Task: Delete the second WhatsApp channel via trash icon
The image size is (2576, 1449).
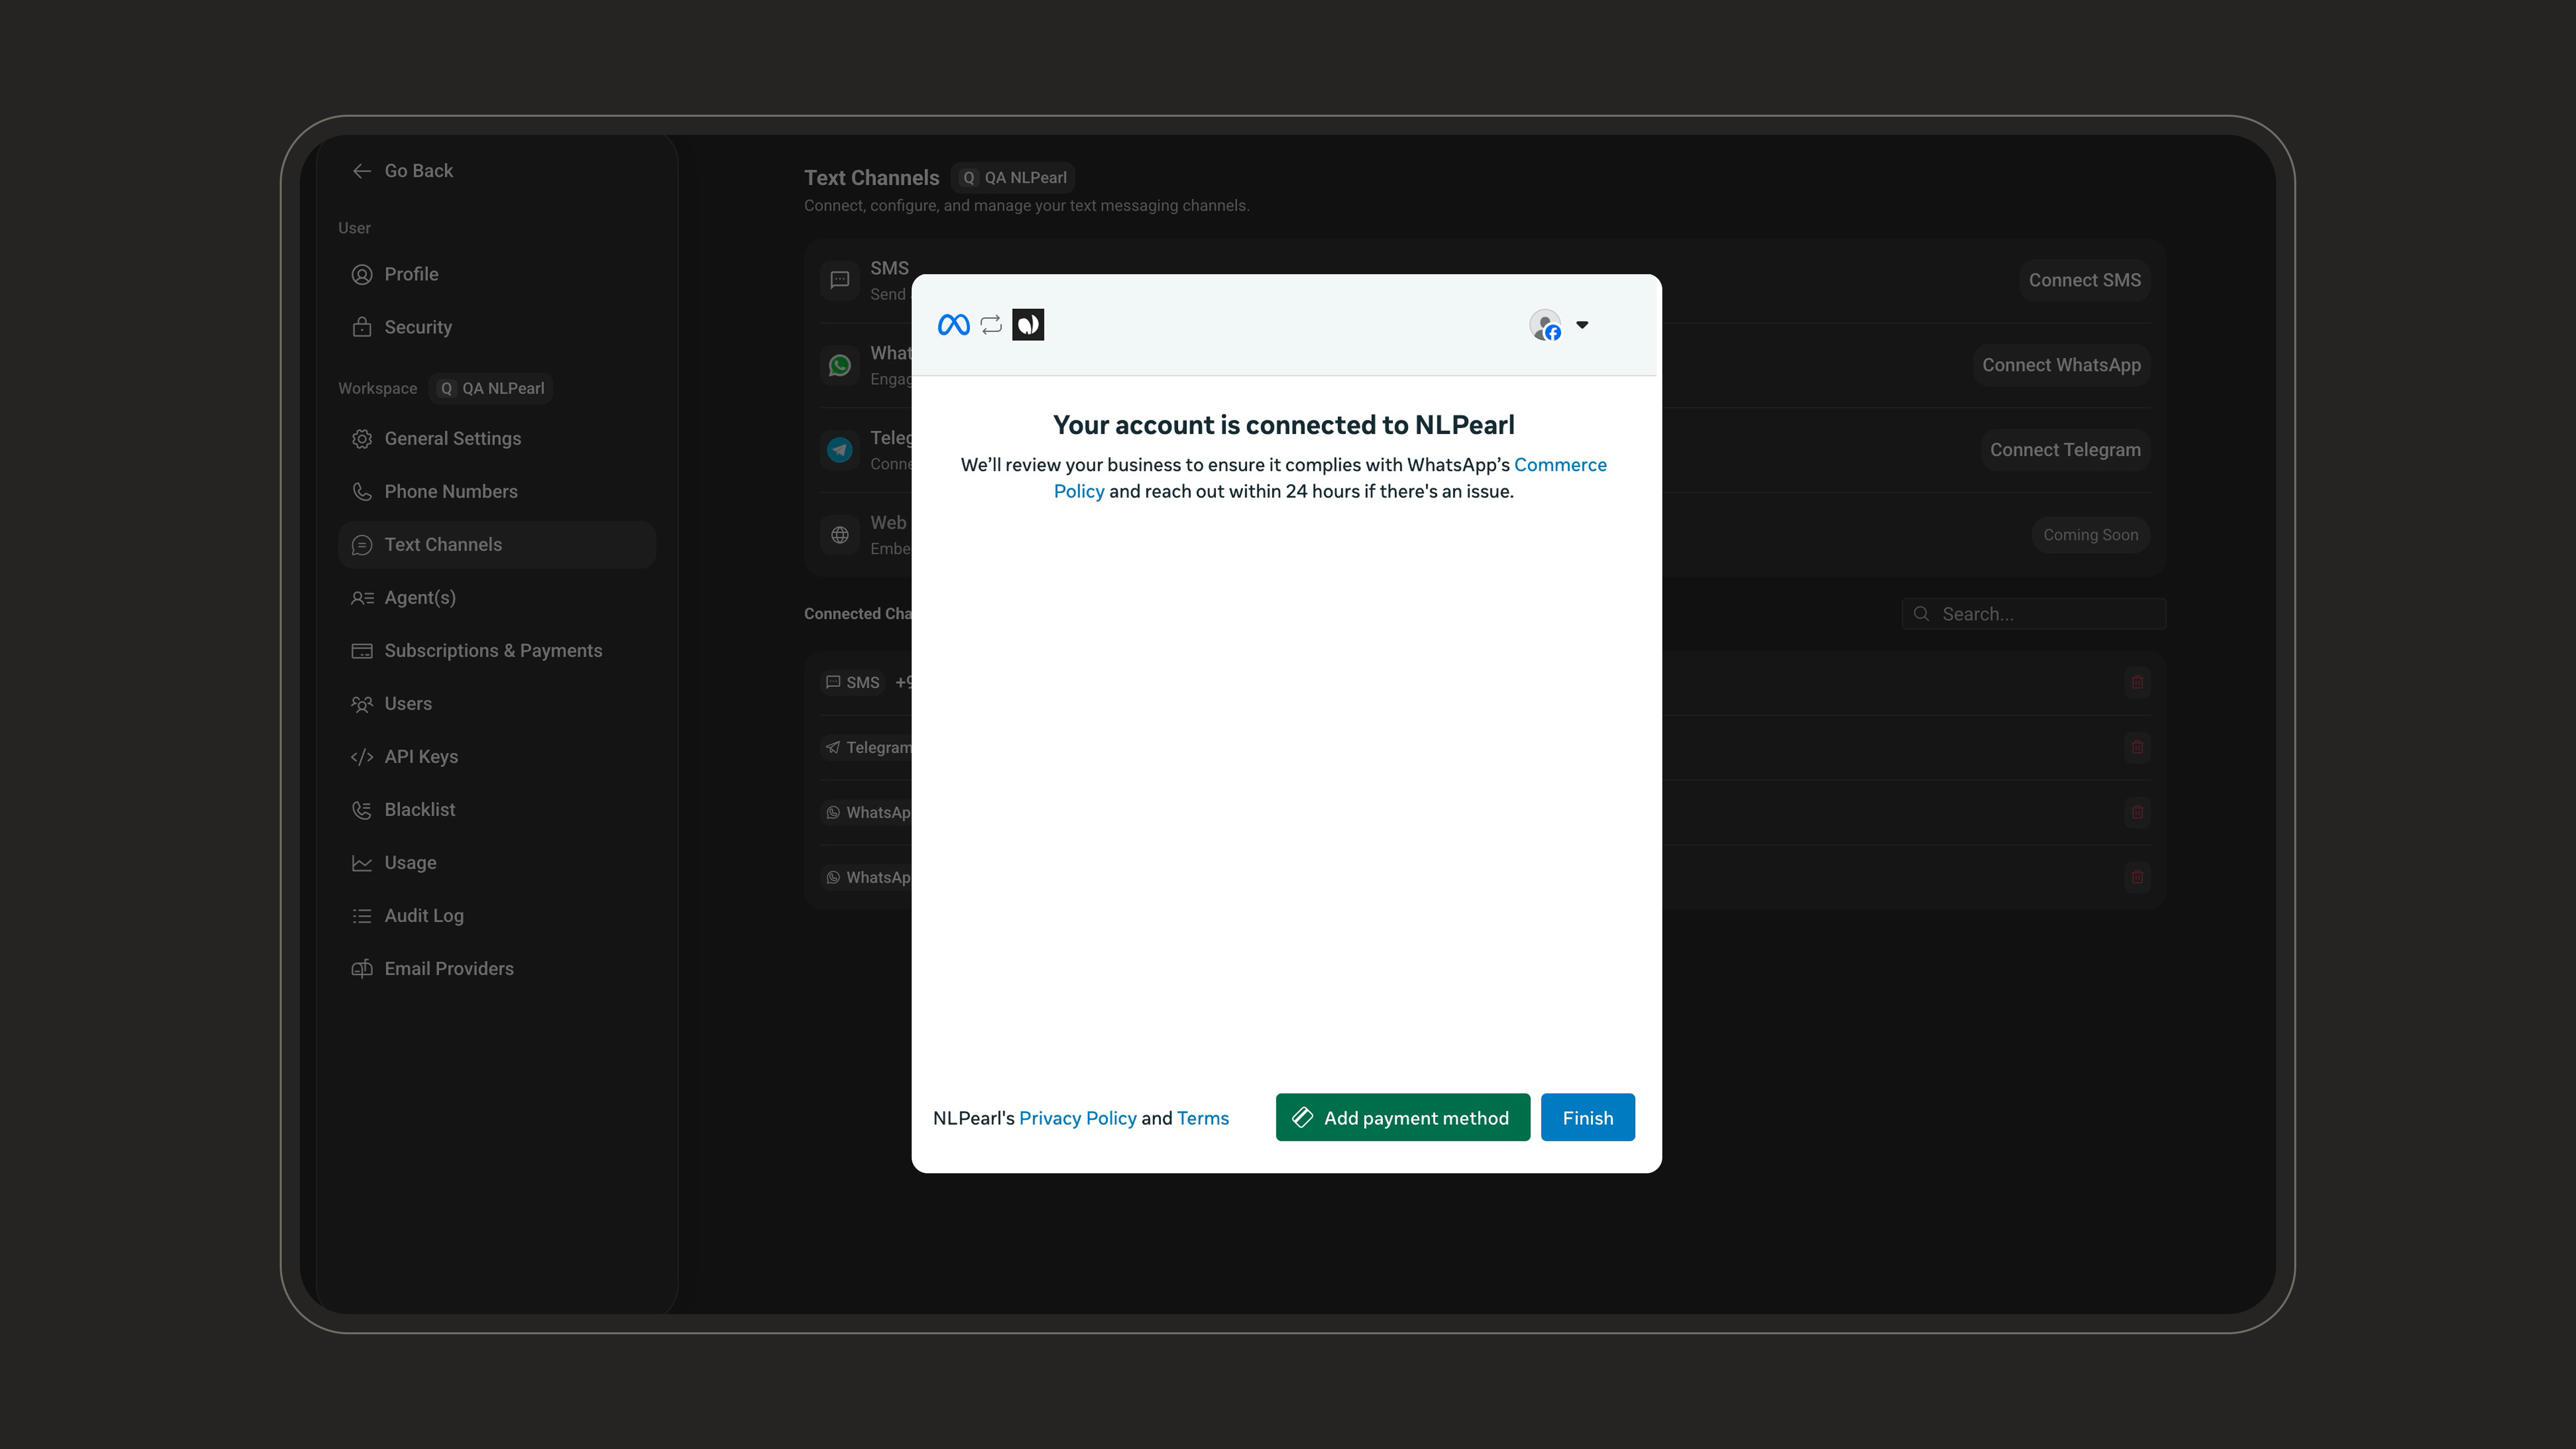Action: pos(2137,877)
